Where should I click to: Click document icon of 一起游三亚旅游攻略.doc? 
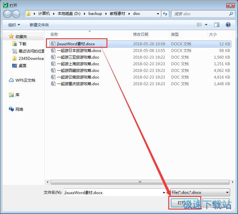tap(53, 57)
